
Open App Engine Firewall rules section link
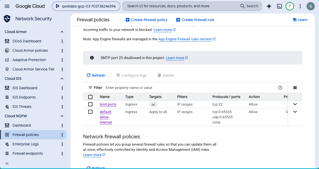187,39
